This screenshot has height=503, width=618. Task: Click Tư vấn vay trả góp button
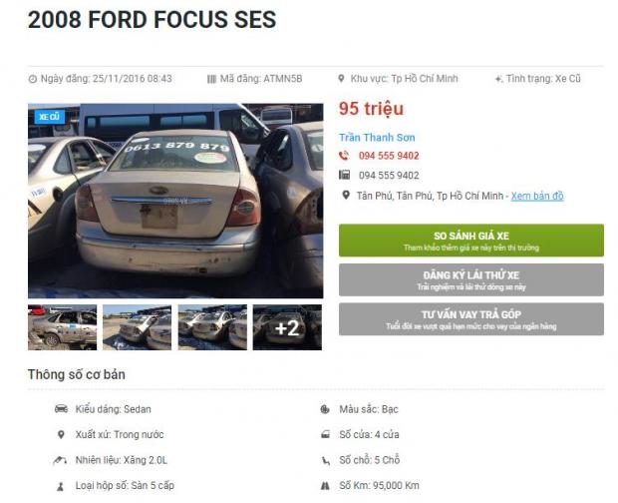470,319
